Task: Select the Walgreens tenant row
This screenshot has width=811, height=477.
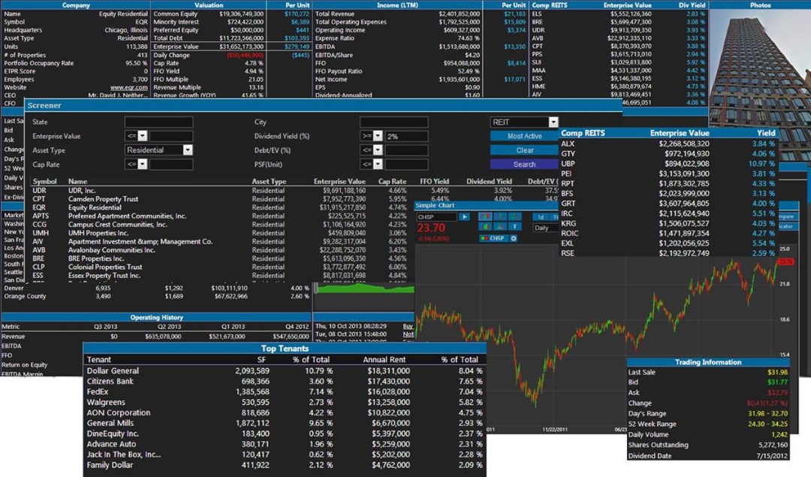Action: (285, 402)
